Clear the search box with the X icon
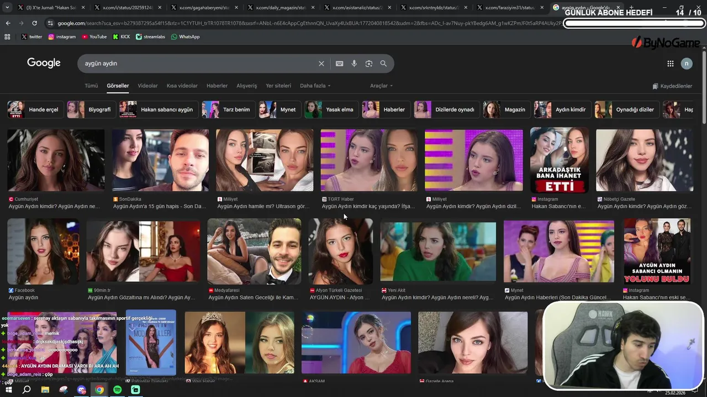The width and height of the screenshot is (707, 397). point(321,63)
